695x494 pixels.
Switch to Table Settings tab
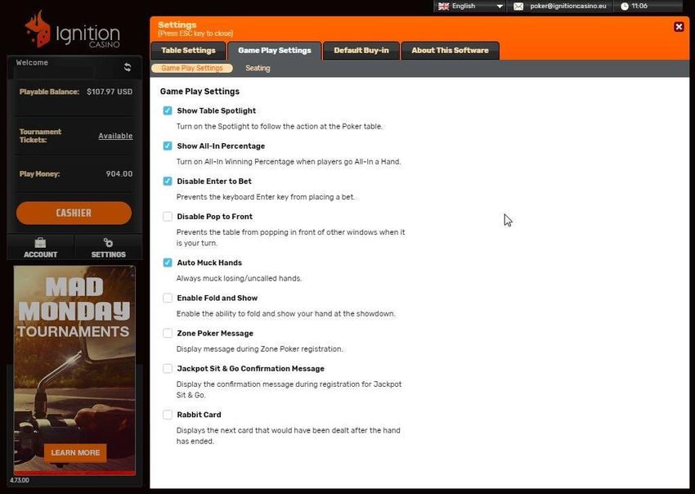[188, 51]
